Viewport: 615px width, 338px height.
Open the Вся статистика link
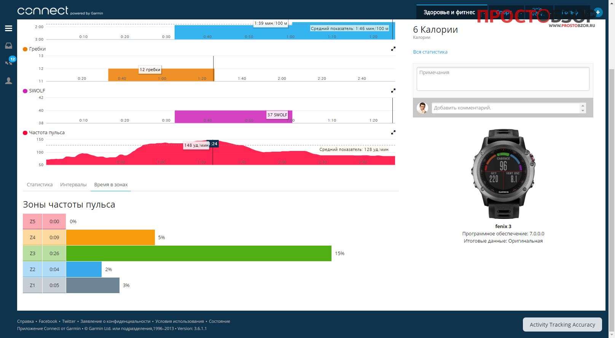click(x=430, y=52)
